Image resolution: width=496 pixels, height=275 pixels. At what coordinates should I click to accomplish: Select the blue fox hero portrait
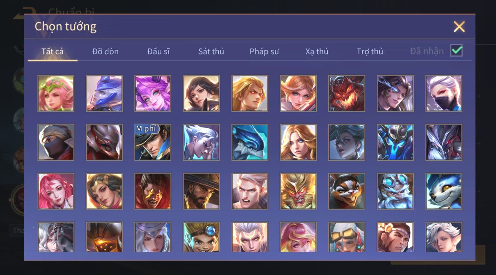coord(444,191)
